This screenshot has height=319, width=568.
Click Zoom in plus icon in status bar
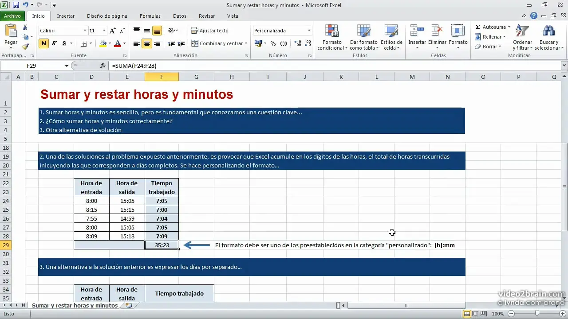pos(562,314)
